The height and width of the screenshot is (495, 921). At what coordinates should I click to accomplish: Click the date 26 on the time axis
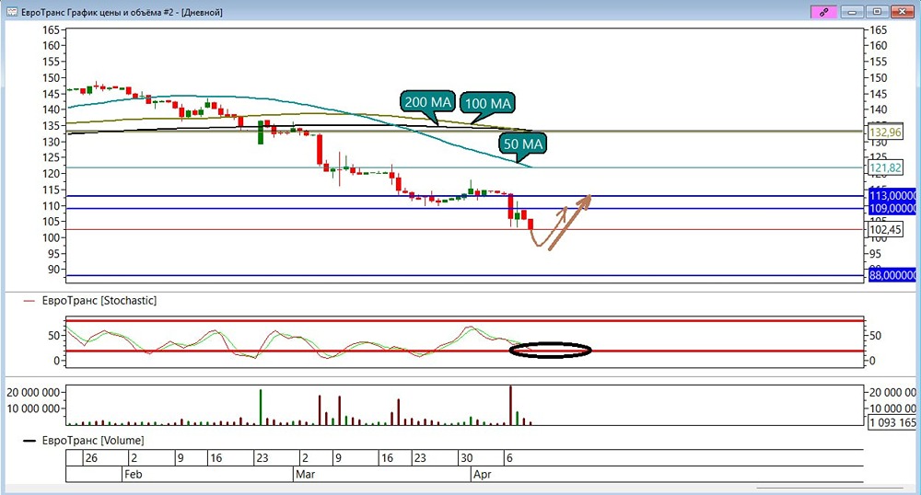click(x=91, y=458)
